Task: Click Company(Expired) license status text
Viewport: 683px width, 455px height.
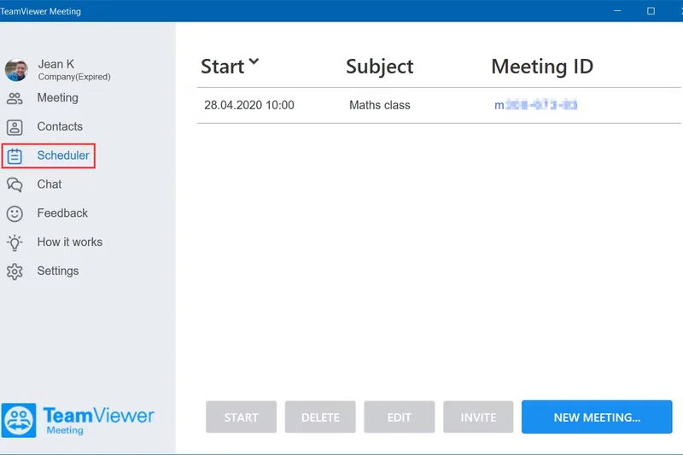Action: [74, 77]
